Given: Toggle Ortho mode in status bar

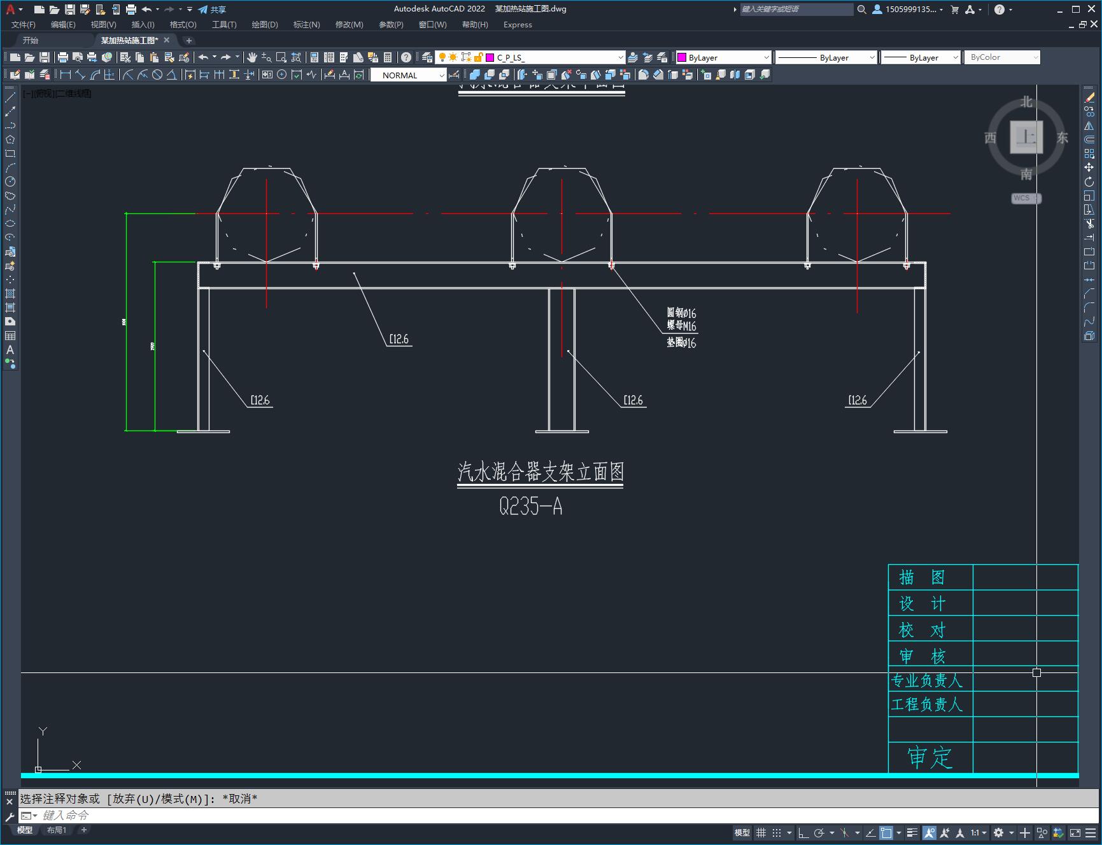Looking at the screenshot, I should pos(803,833).
